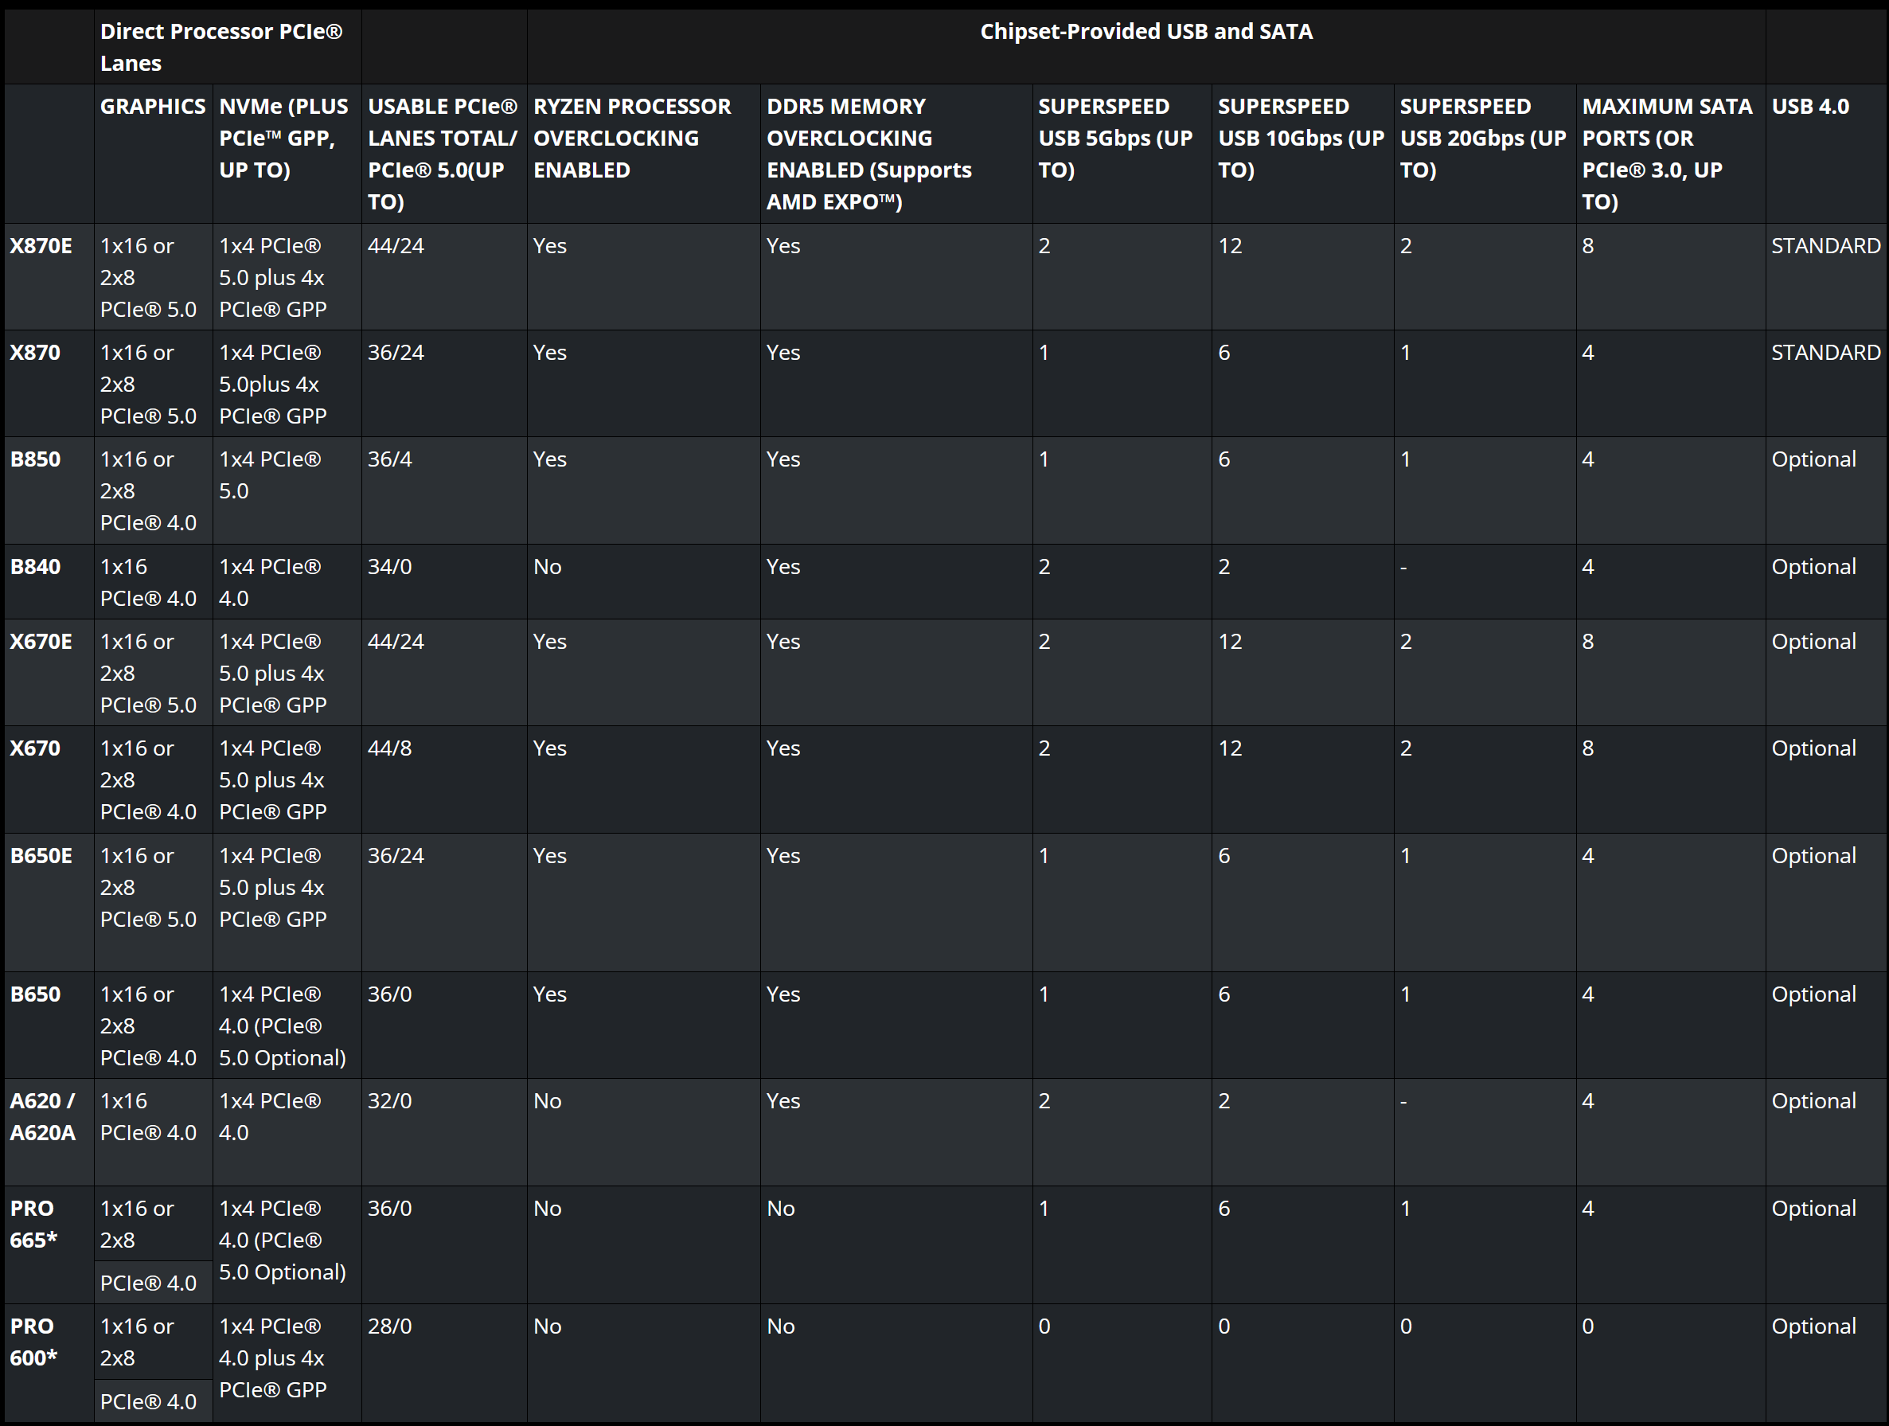Click the X670E SATA ports value 8
This screenshot has height=1426, width=1889.
click(x=1587, y=642)
